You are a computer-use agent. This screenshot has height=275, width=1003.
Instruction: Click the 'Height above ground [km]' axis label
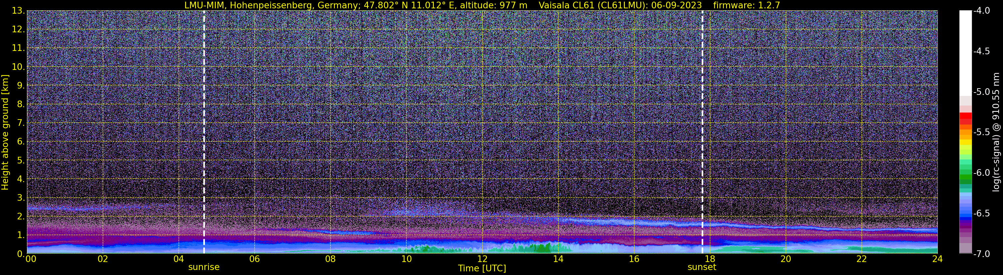pyautogui.click(x=5, y=133)
